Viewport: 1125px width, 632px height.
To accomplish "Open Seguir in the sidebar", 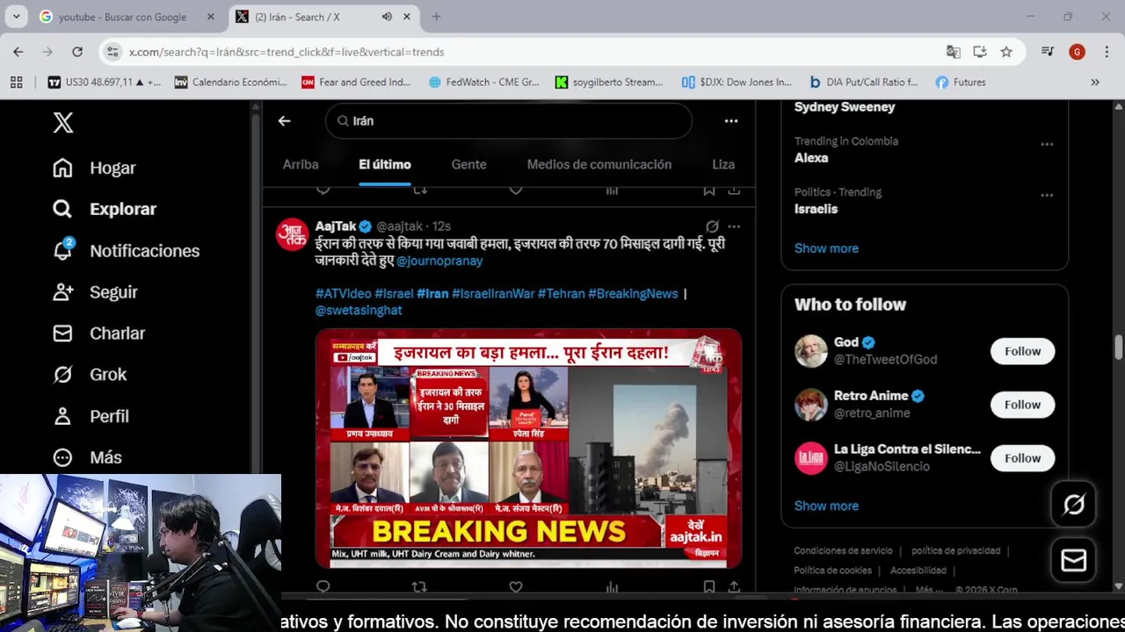I will 95,292.
